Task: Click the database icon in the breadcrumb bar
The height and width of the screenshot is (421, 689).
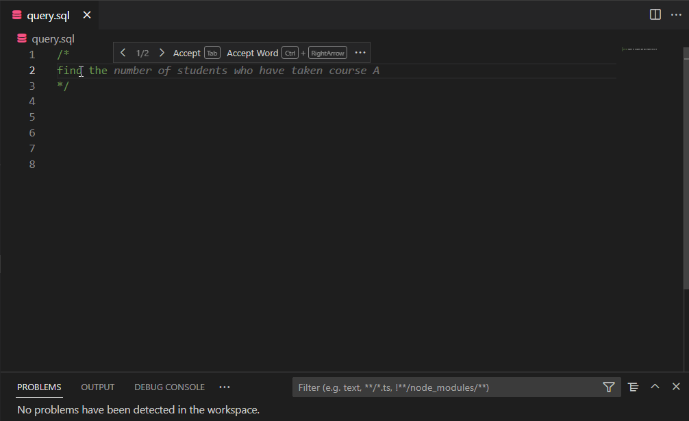Action: pyautogui.click(x=21, y=38)
